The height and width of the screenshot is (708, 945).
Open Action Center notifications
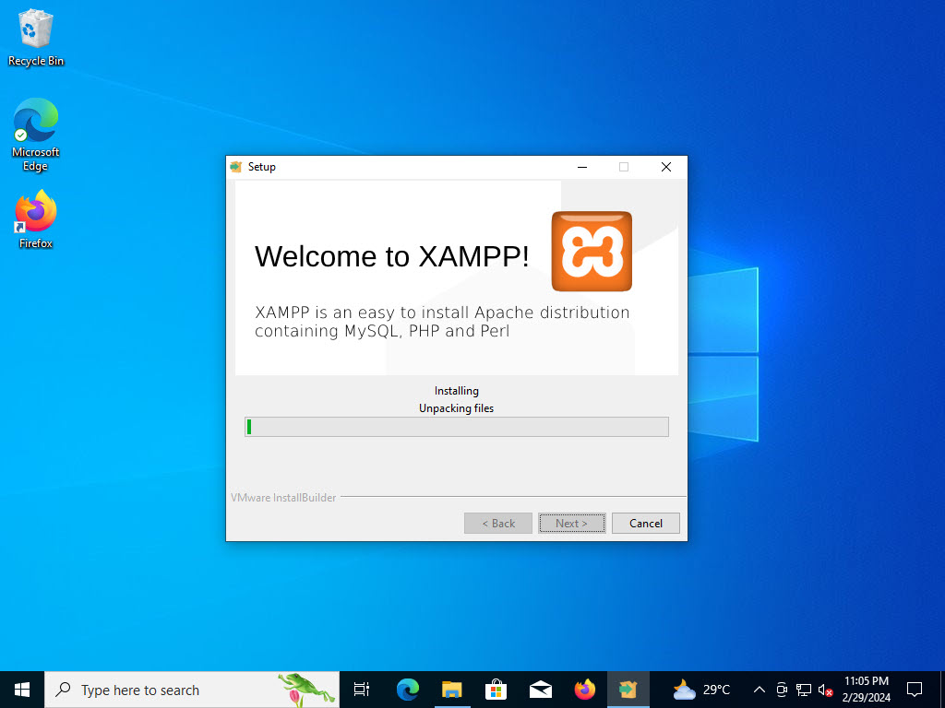tap(914, 689)
